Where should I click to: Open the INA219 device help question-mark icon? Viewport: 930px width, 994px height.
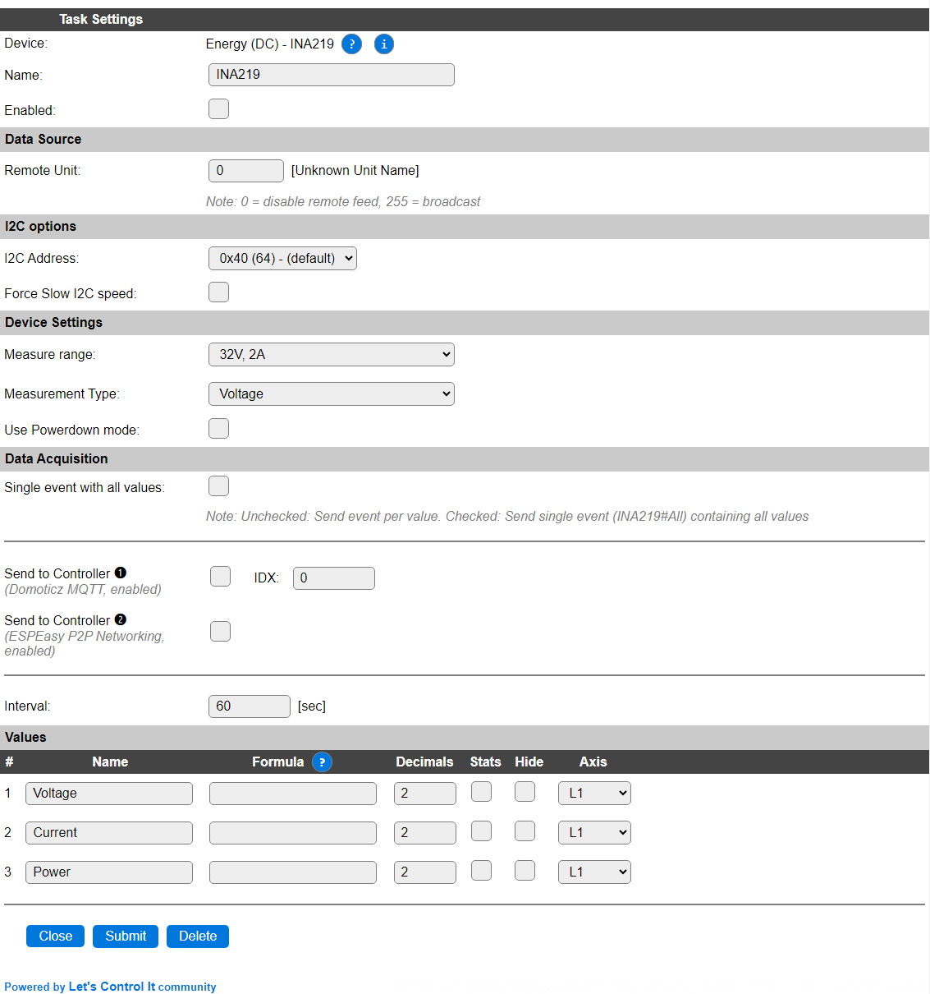tap(351, 44)
